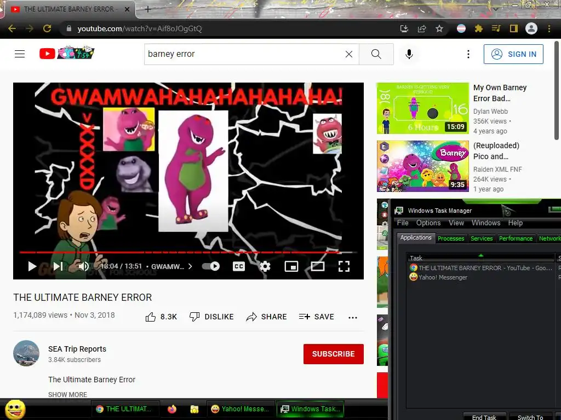The image size is (561, 420).
Task: Go to YouTube home via logo
Action: tap(67, 54)
